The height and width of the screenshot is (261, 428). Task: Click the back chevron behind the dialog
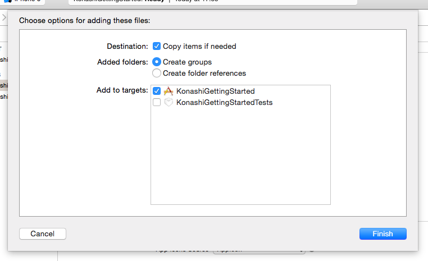[3, 18]
